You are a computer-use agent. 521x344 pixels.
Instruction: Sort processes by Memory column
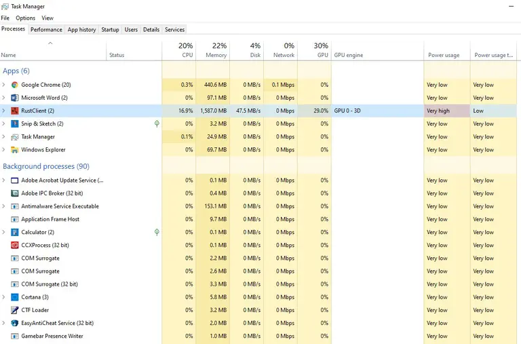(213, 50)
